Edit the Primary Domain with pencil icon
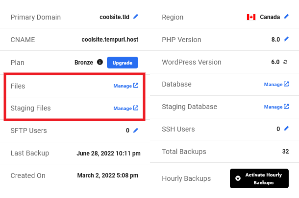This screenshot has height=198, width=299. click(x=136, y=17)
